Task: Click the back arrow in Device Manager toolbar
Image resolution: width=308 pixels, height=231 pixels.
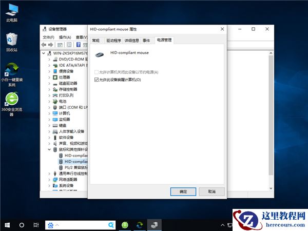Action: point(44,45)
